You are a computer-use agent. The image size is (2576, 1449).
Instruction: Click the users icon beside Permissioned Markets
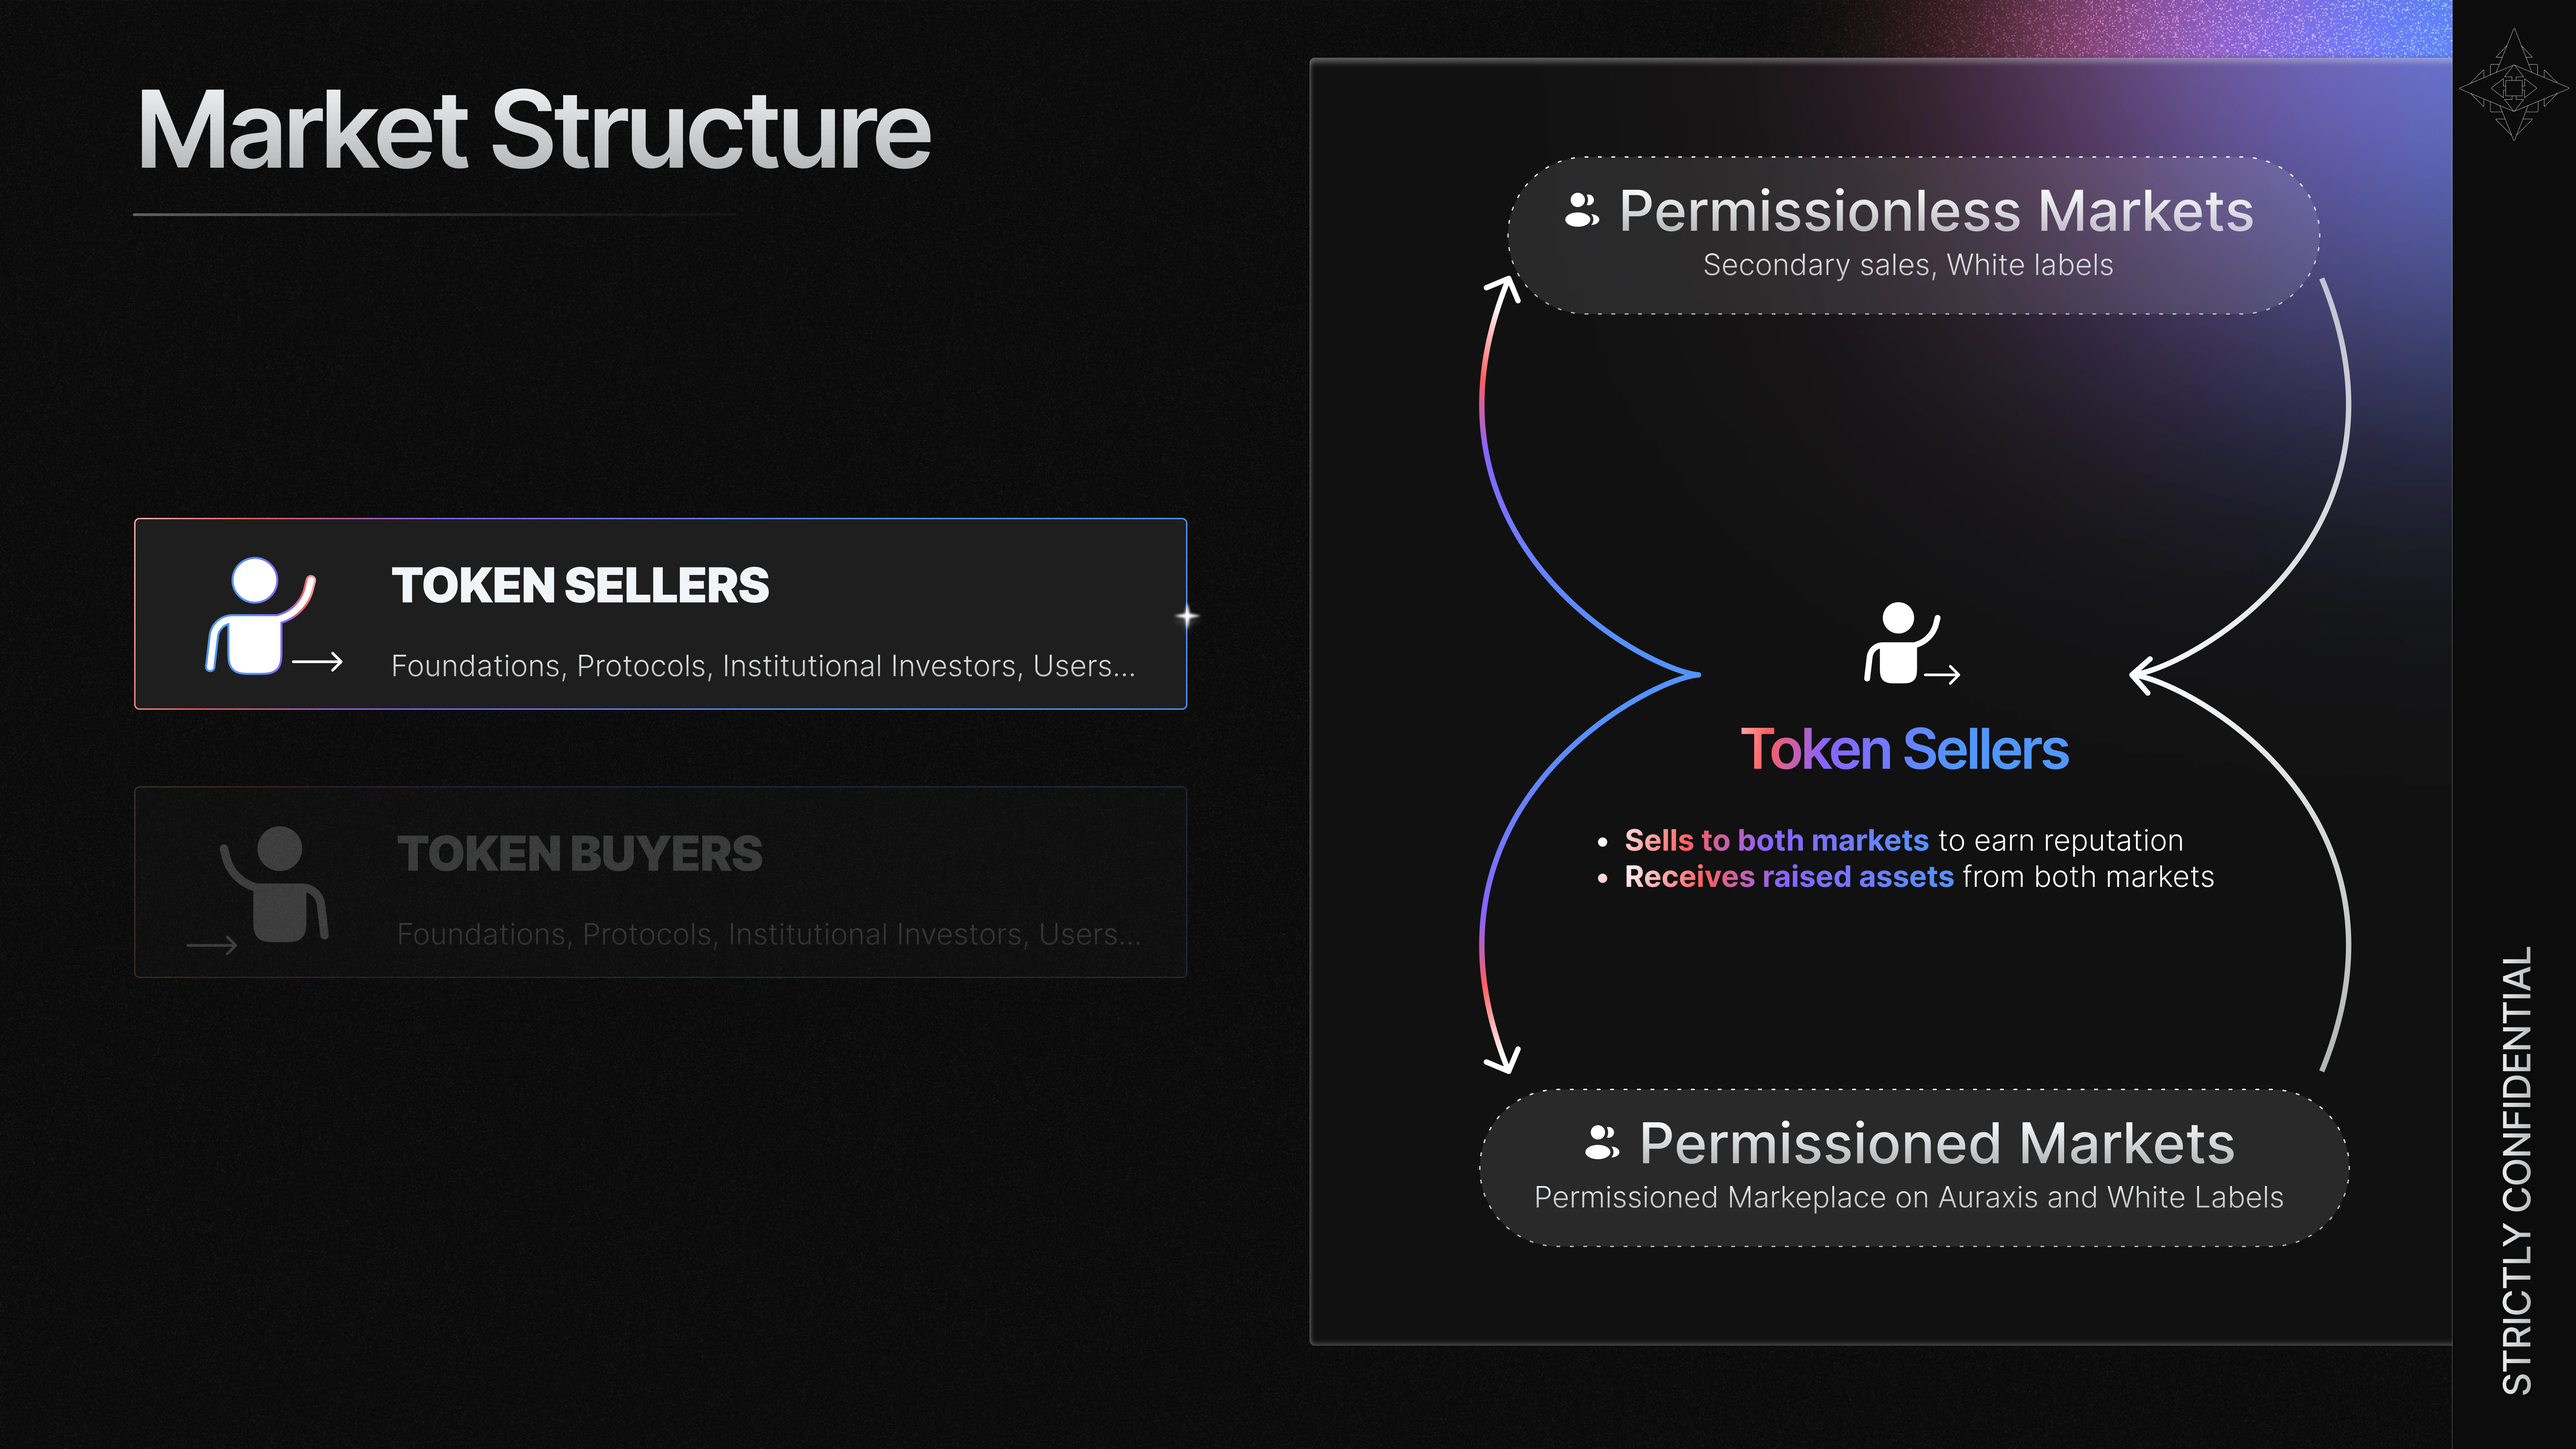coord(1601,1142)
